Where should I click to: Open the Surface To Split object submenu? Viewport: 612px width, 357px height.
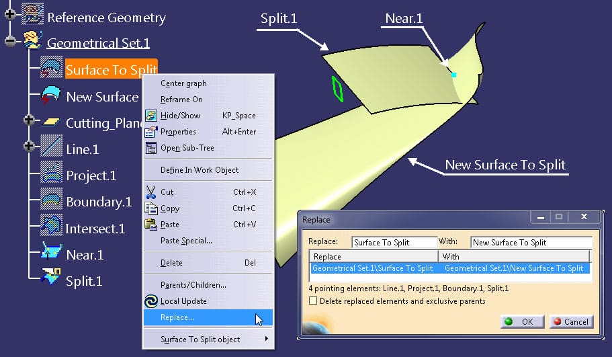click(208, 339)
